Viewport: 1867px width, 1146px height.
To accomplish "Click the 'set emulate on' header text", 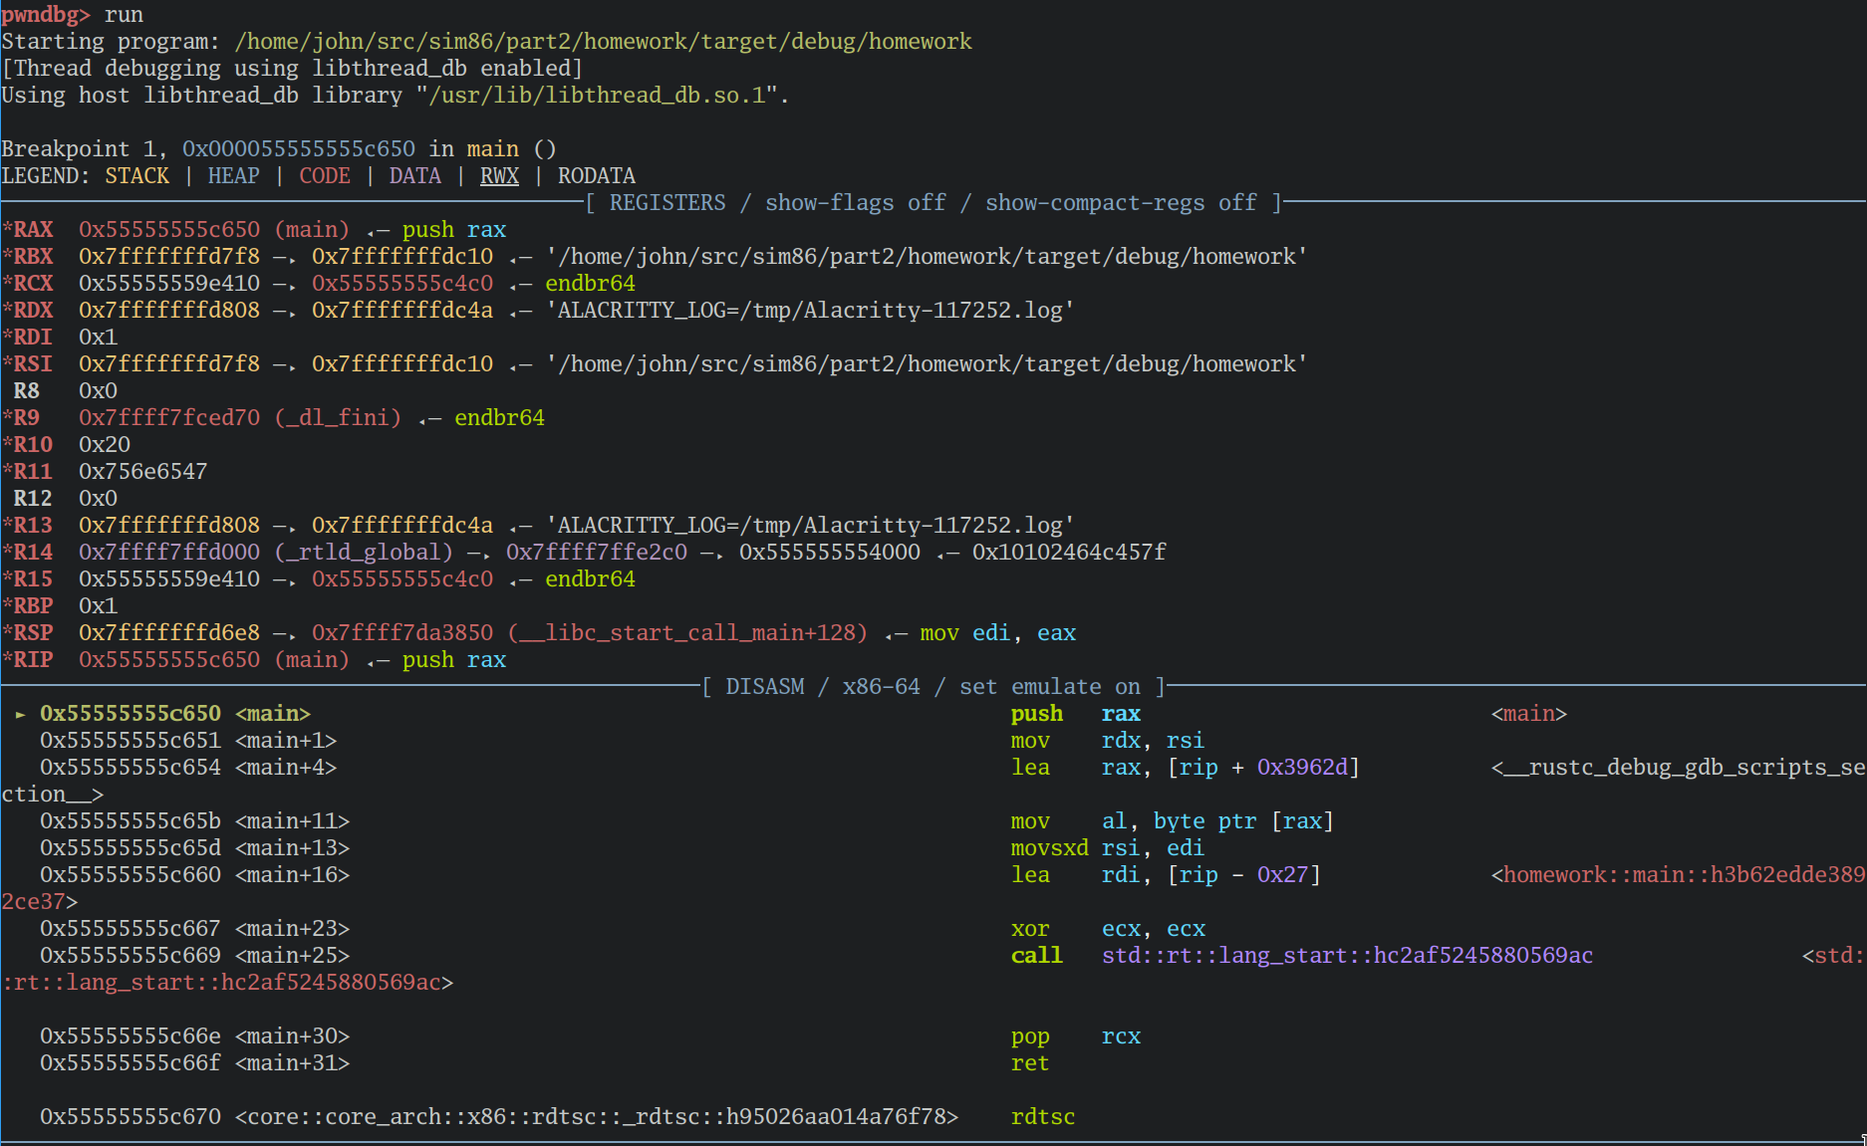I will [x=1049, y=686].
